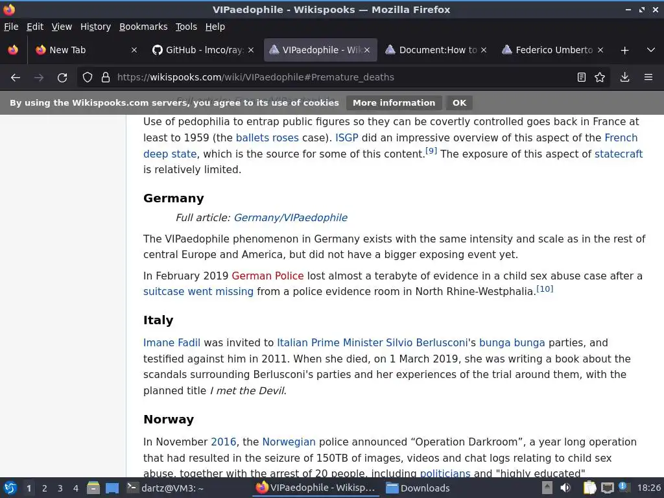Open file manager taskbar launcher icon
Viewport: 664px width, 498px height.
coord(93,488)
